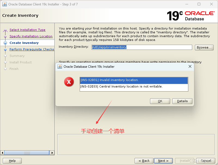Close the main installer window
The height and width of the screenshot is (165, 218).
211,4
